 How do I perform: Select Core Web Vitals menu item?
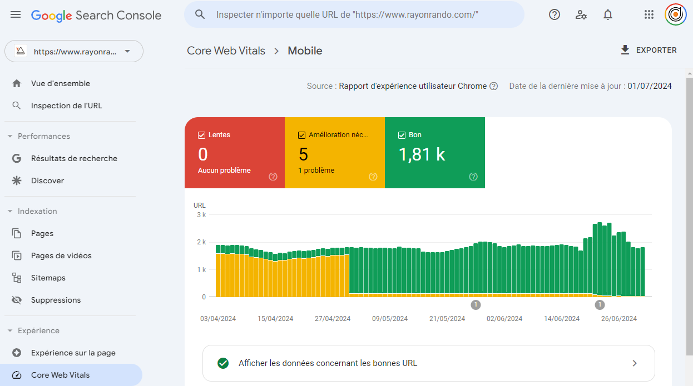[71, 375]
